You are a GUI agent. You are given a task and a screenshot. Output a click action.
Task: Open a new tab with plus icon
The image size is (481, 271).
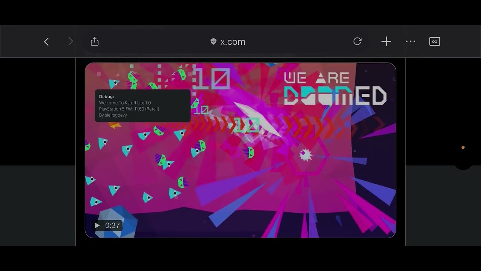point(386,41)
